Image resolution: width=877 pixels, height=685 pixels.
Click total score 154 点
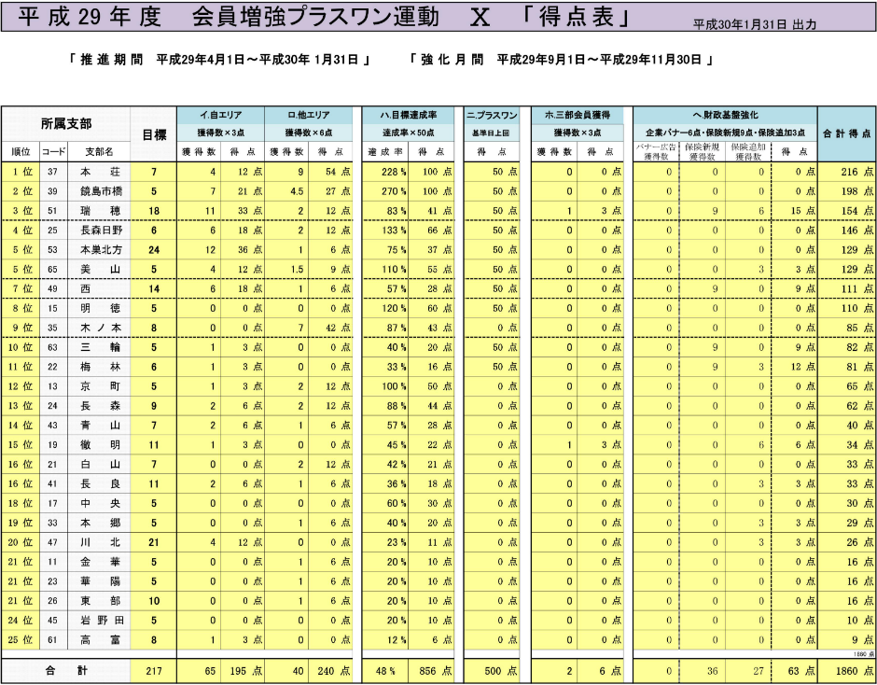(x=856, y=211)
